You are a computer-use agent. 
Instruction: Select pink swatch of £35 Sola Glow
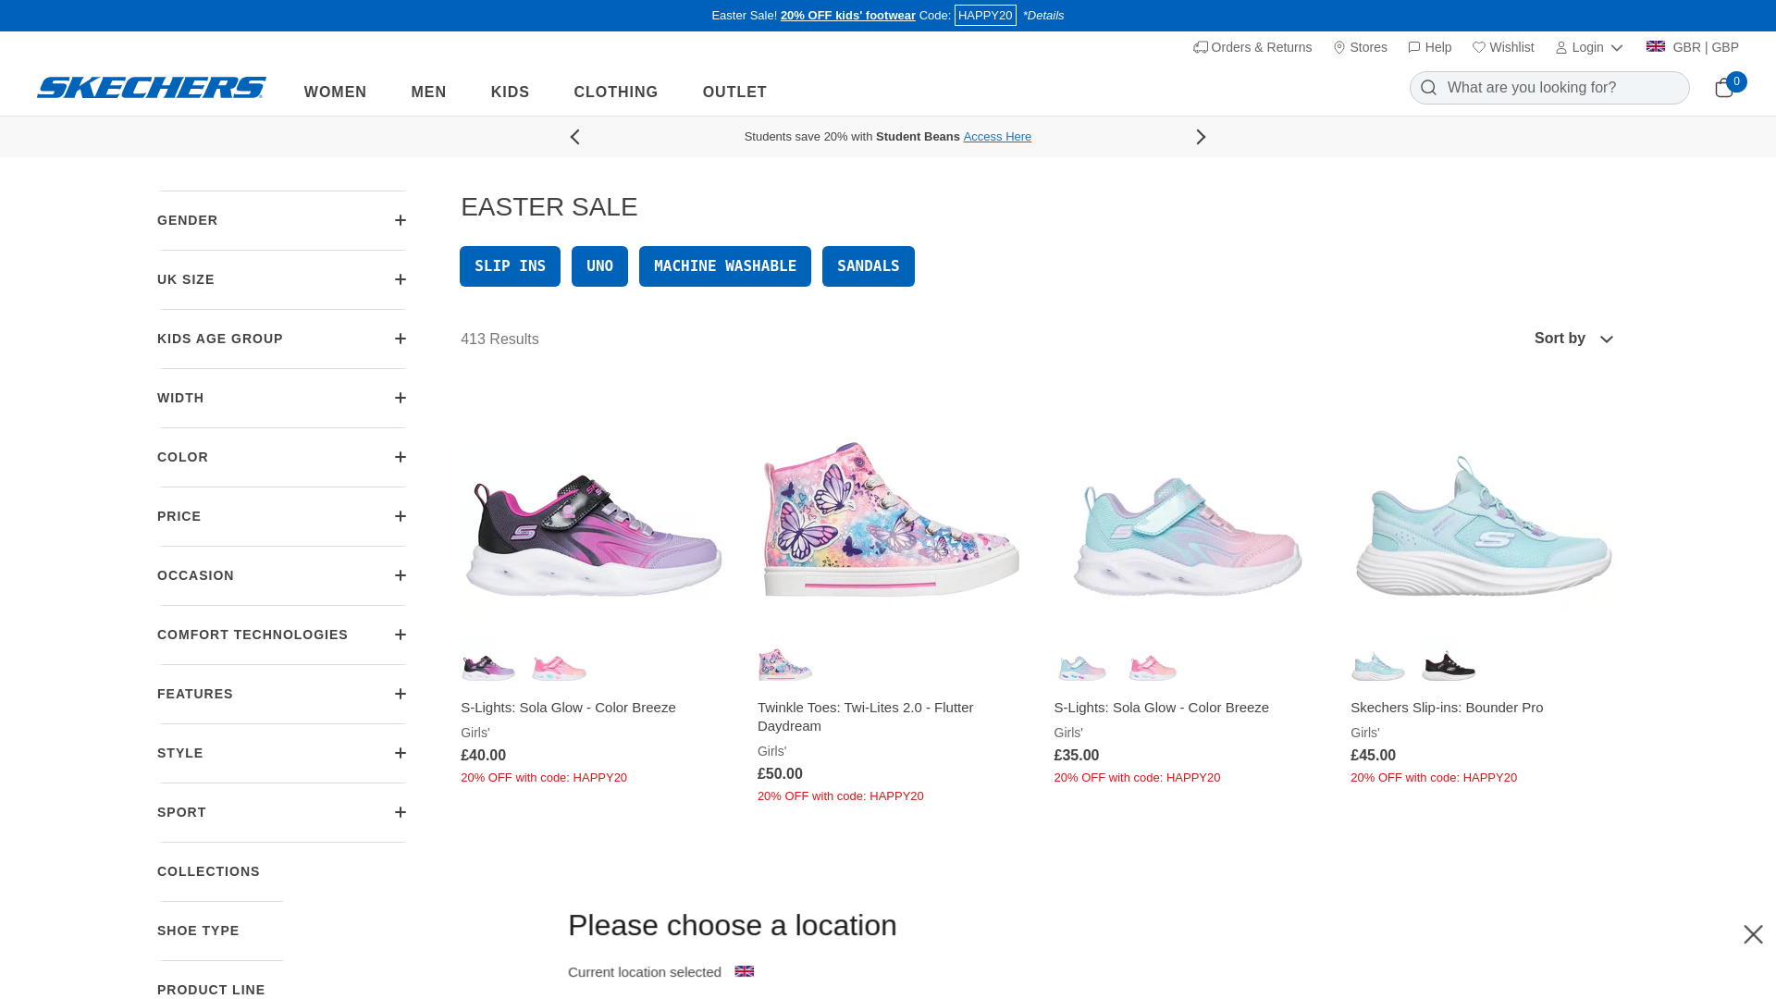(x=1153, y=667)
